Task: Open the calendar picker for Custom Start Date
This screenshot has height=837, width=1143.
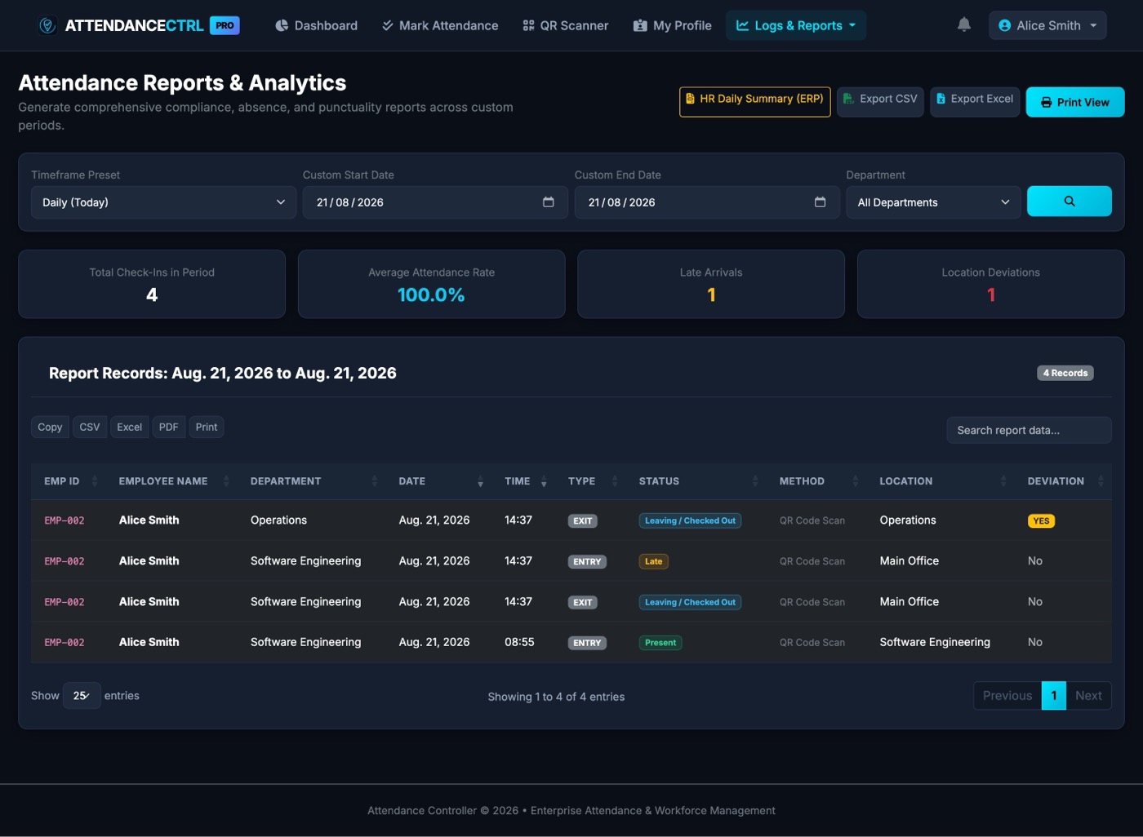Action: 549,202
